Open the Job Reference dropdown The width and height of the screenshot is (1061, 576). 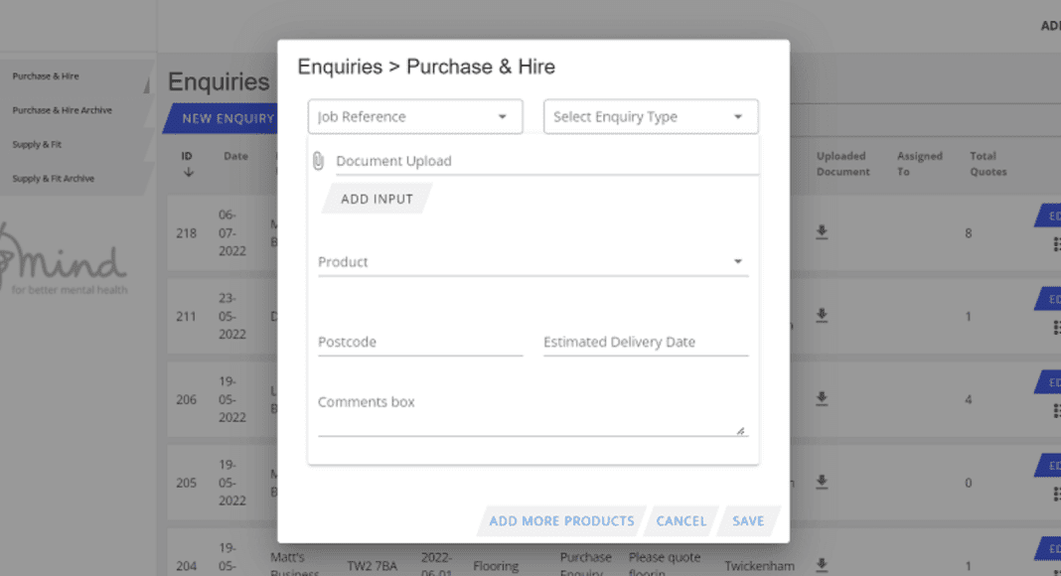[414, 117]
